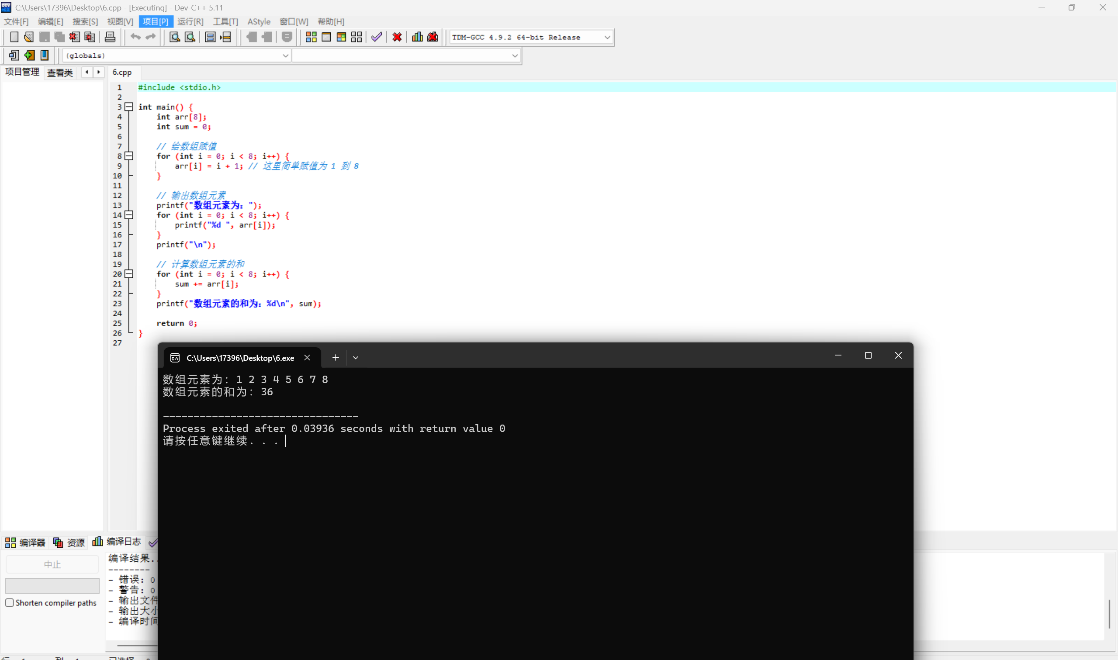Click the Find magnifier icon
Screen dimensions: 1118x660
(x=175, y=38)
